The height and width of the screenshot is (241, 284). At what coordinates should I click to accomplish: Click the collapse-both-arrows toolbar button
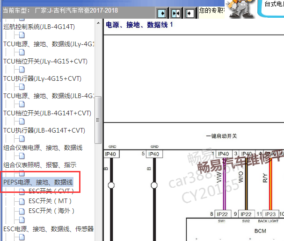coord(176,13)
